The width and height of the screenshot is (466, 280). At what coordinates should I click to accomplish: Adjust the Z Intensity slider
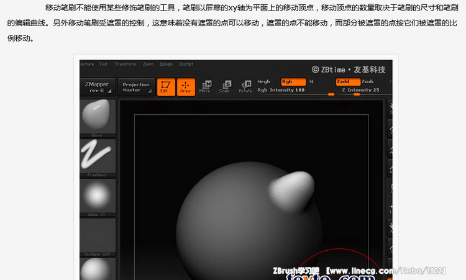365,91
